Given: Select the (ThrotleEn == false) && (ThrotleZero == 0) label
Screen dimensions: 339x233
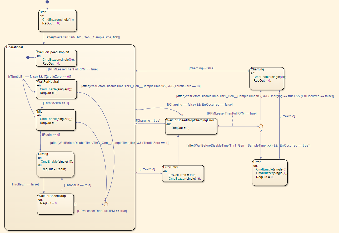Looking at the screenshot, I should click(40, 77).
